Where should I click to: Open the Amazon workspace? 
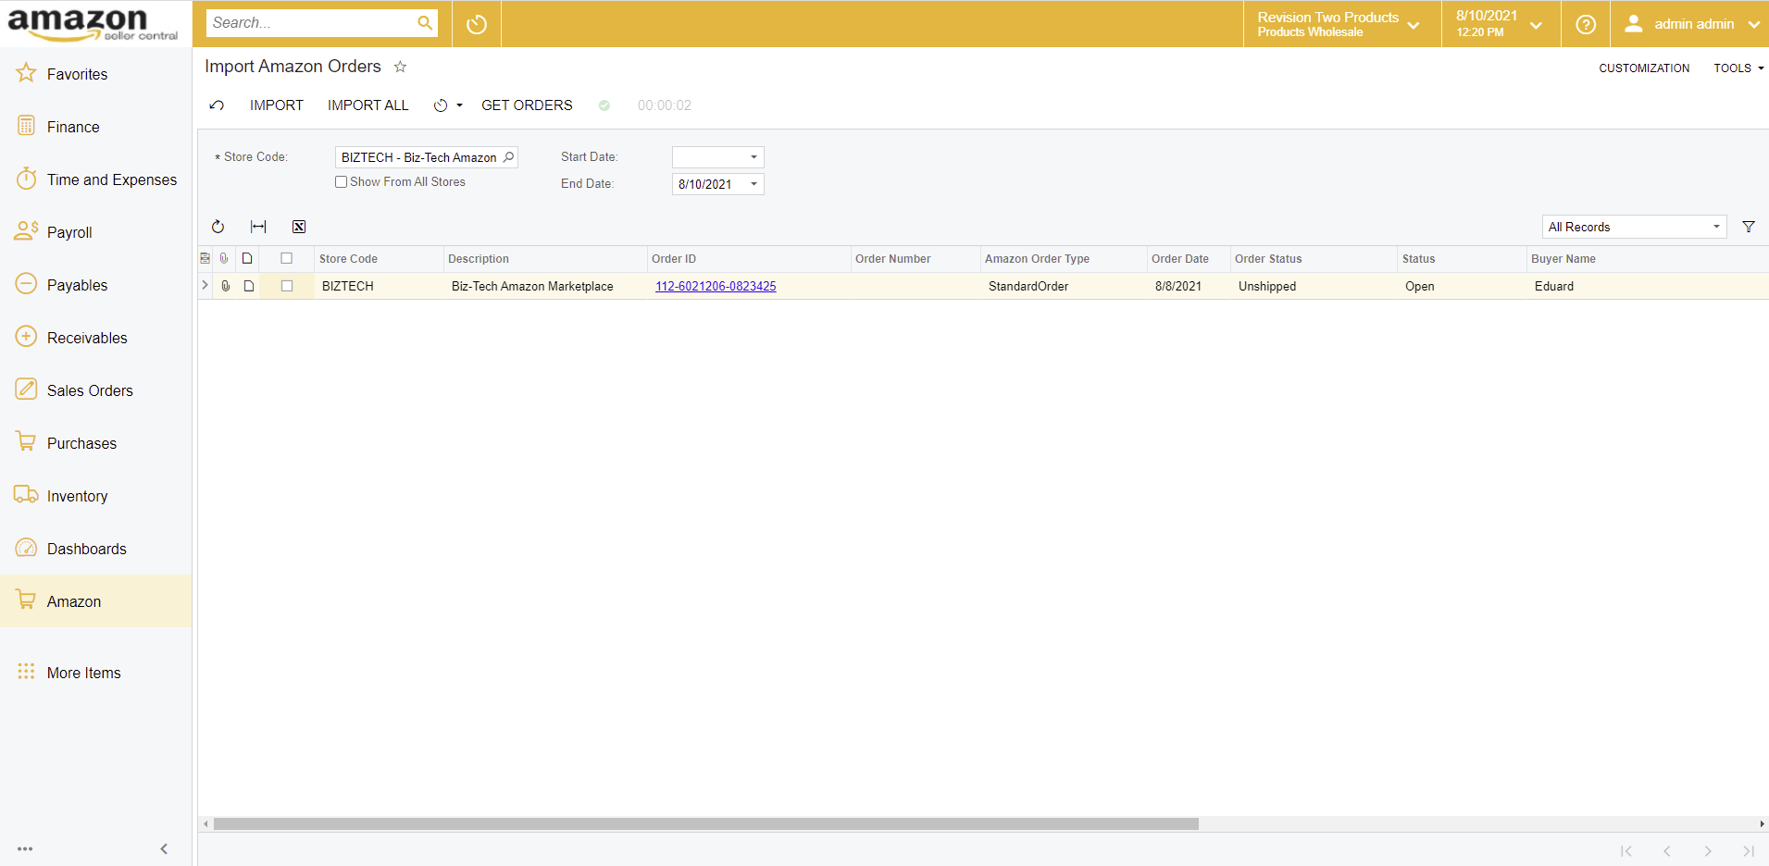[95, 601]
